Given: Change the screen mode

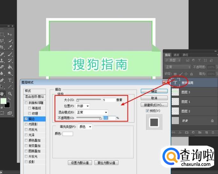Looking at the screenshot, I should [x=10, y=113].
